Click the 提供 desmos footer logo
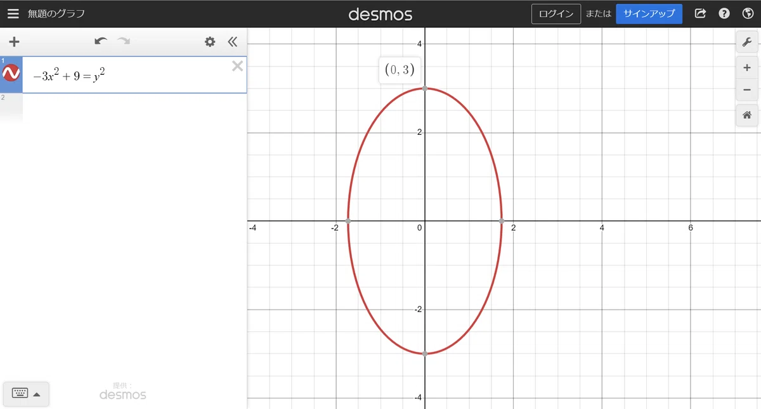 coord(123,391)
